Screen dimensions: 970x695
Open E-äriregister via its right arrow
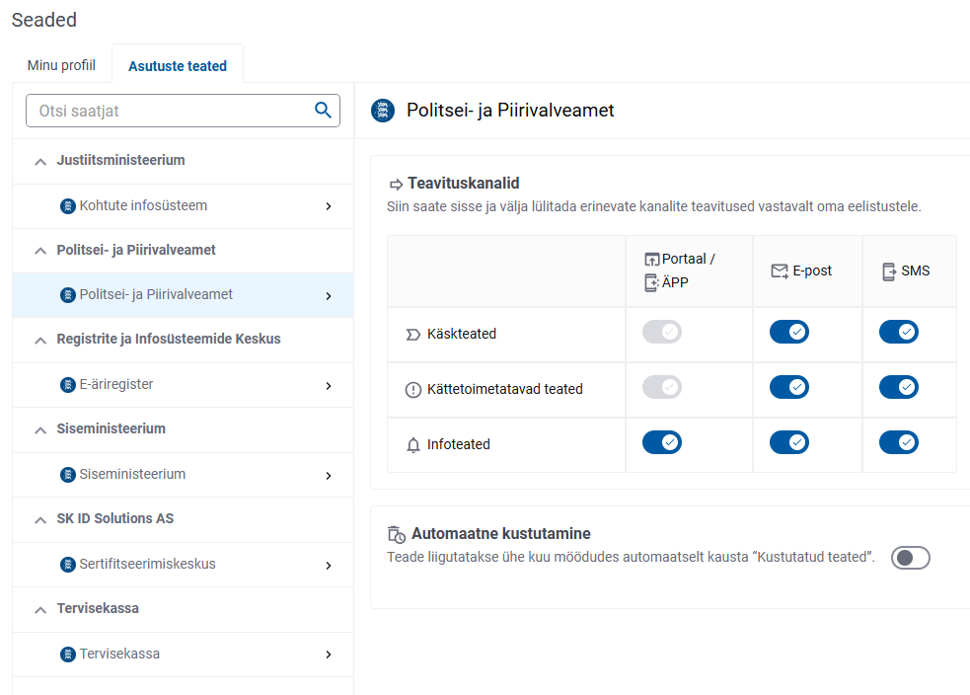coord(329,386)
